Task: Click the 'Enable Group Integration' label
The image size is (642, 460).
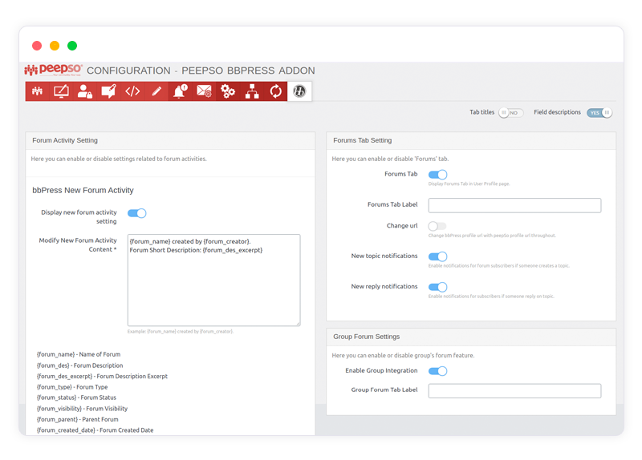Action: click(x=381, y=370)
